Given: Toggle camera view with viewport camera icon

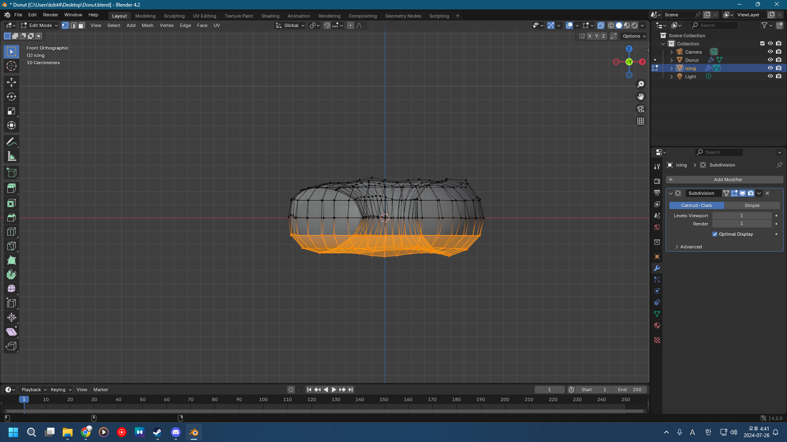Looking at the screenshot, I should pyautogui.click(x=641, y=109).
